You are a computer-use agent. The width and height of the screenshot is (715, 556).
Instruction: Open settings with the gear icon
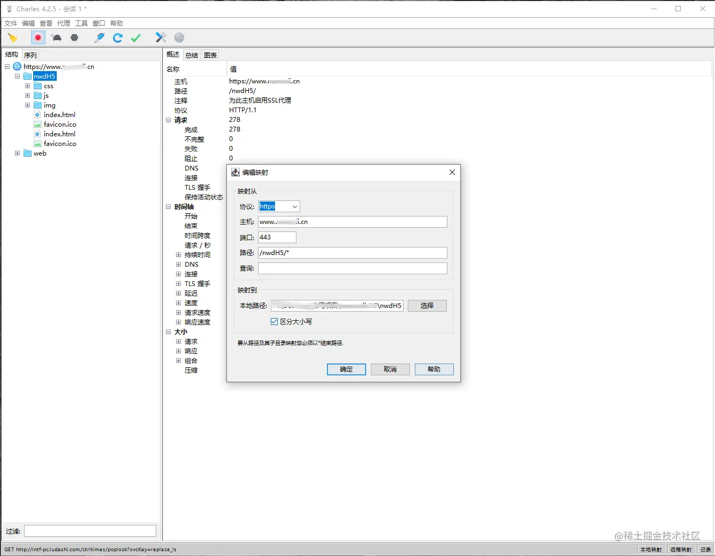pyautogui.click(x=179, y=37)
